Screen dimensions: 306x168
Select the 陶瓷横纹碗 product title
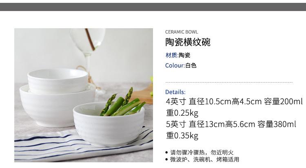click(x=188, y=42)
